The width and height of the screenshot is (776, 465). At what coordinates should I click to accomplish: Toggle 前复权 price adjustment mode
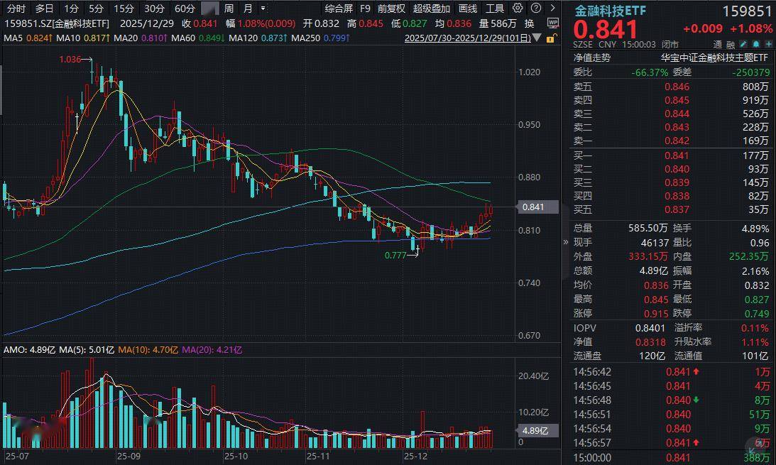[391, 9]
